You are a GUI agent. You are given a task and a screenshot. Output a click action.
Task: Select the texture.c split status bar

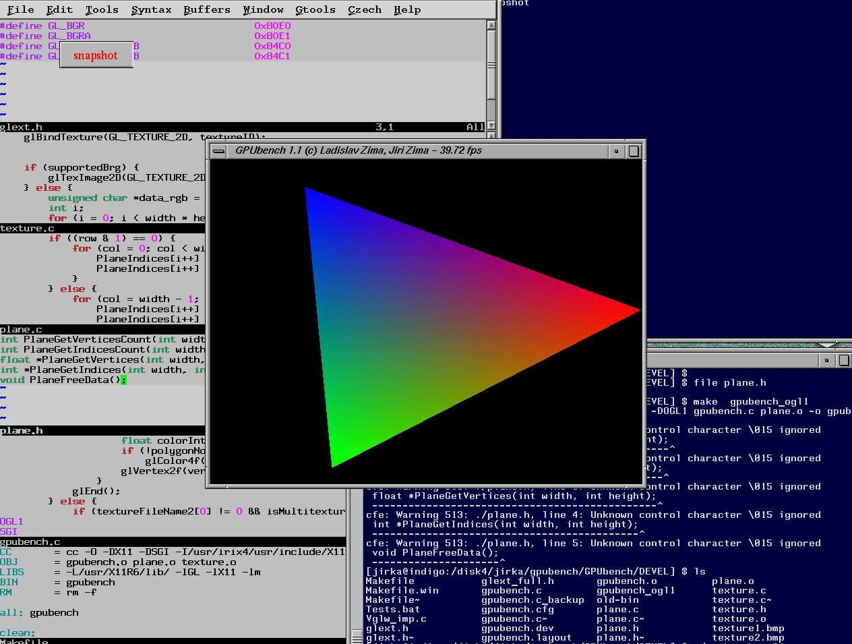coord(101,228)
